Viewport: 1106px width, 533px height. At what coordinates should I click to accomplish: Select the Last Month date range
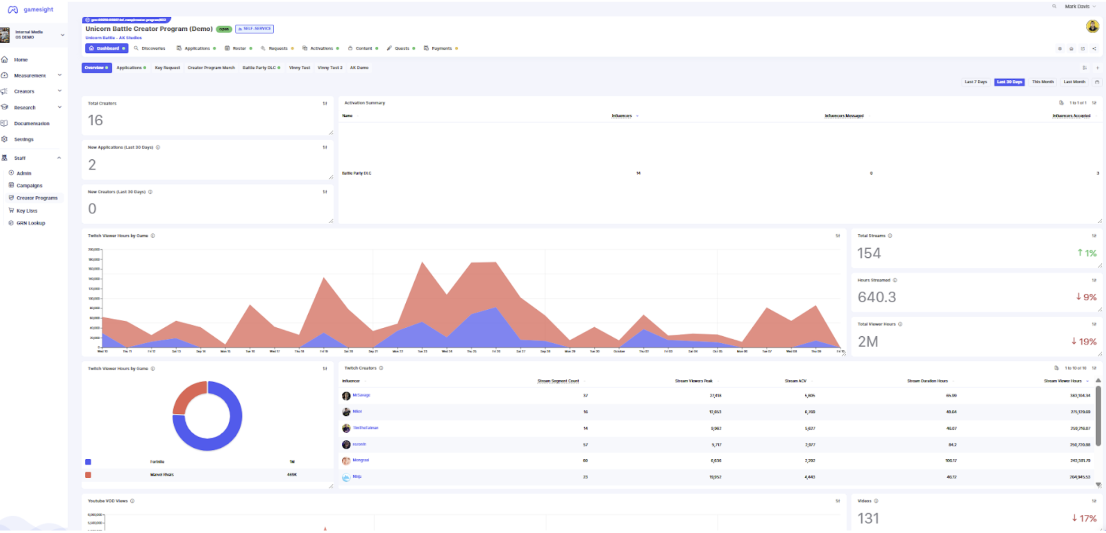pyautogui.click(x=1074, y=82)
